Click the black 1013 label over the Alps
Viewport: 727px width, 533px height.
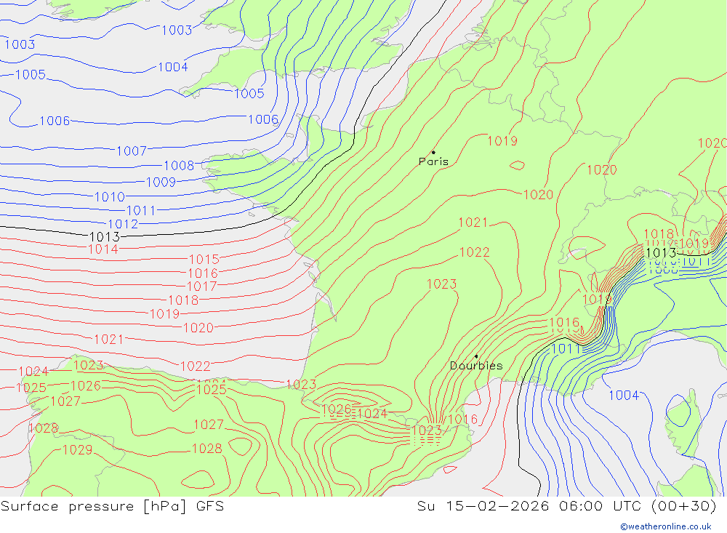tap(661, 253)
